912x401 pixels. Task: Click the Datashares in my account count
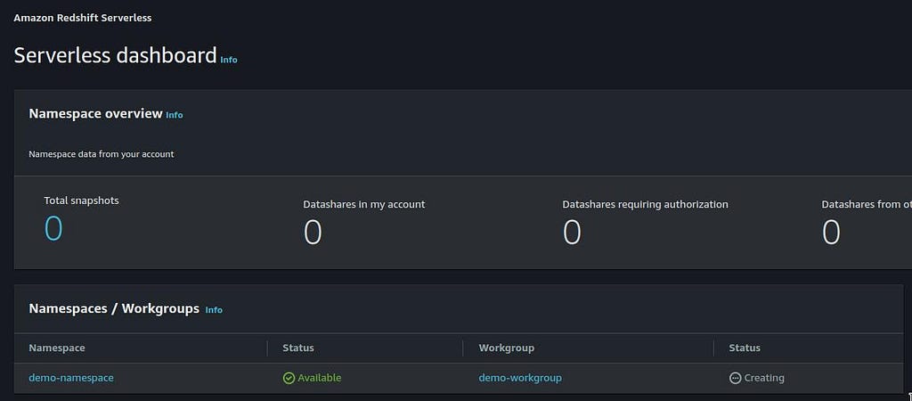pos(313,233)
